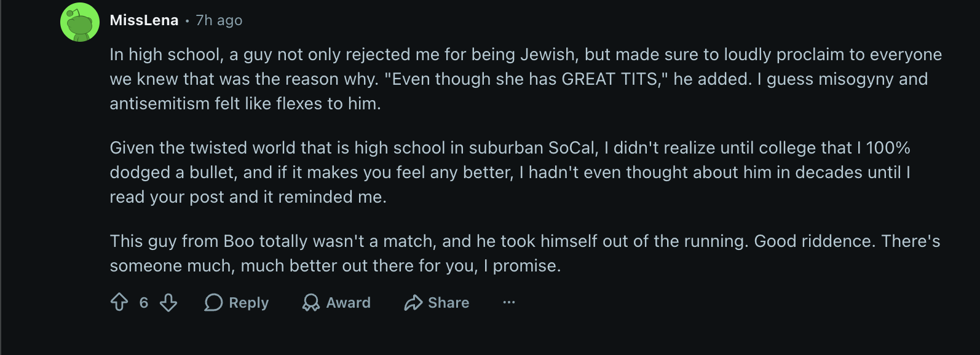
Task: Click the Share arrow icon
Action: (413, 302)
